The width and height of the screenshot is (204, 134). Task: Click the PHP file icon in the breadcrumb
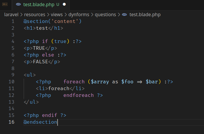[125, 14]
